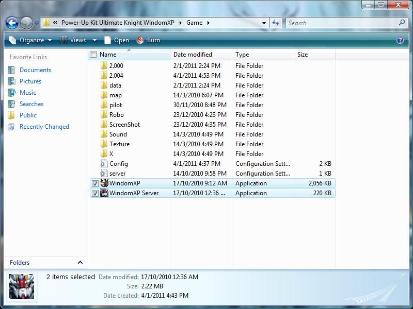Select the 2.000 folder icon
This screenshot has width=413, height=309.
tap(104, 65)
